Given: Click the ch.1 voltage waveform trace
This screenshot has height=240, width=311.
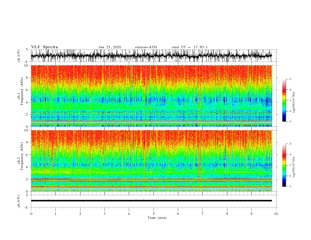Looking at the screenshot, I should pyautogui.click(x=151, y=56).
